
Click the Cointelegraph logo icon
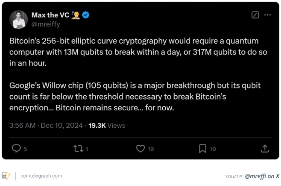pos(6,176)
